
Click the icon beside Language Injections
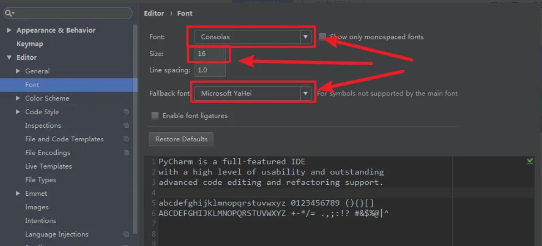click(126, 234)
